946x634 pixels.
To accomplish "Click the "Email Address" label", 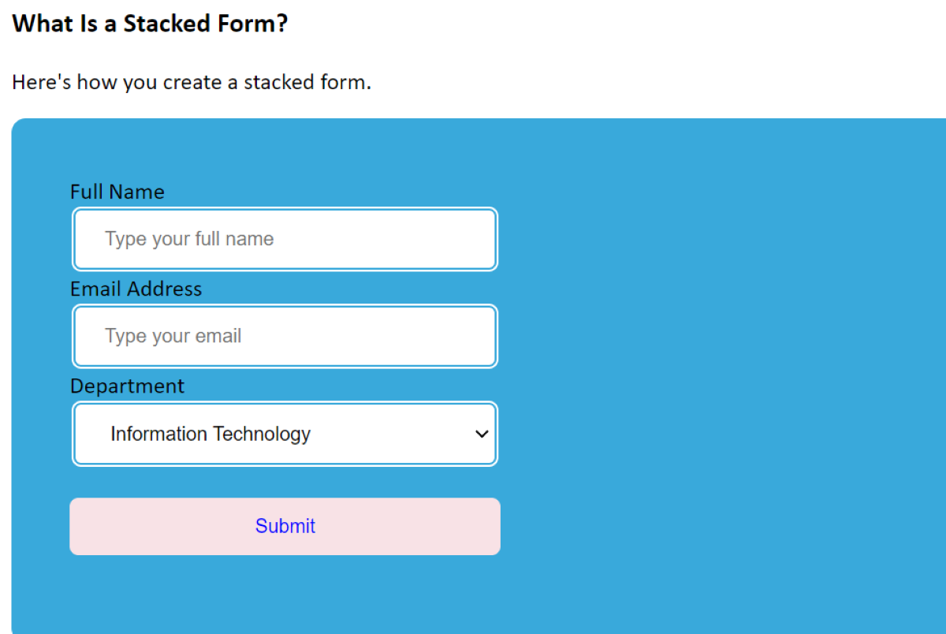I will [x=136, y=289].
